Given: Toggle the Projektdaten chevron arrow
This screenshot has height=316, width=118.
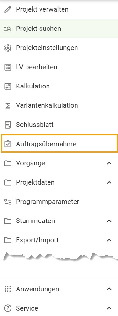Looking at the screenshot, I should click(109, 182).
